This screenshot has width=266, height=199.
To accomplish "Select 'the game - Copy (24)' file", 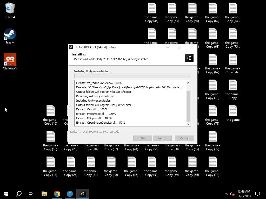I will pos(71,167).
